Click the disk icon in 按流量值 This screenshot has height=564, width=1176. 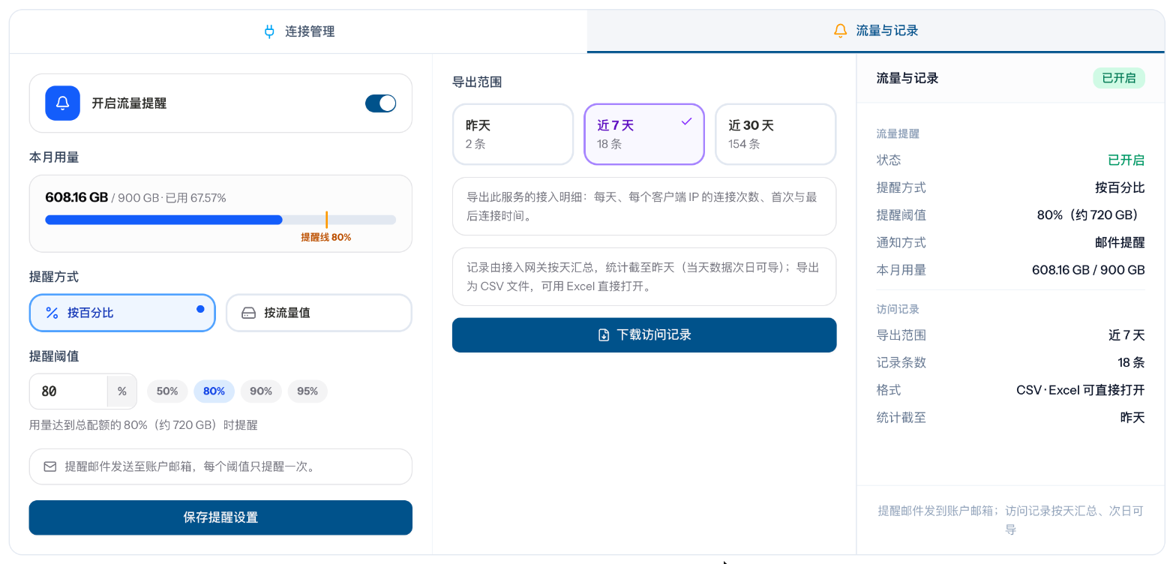coord(248,313)
